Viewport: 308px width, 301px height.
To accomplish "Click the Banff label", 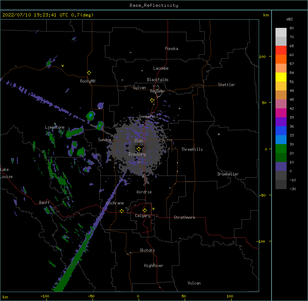I will 44,203.
